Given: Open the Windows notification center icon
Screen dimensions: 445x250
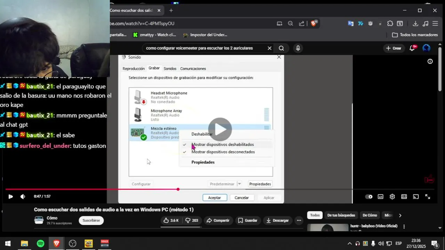Looking at the screenshot, I should click(x=435, y=243).
